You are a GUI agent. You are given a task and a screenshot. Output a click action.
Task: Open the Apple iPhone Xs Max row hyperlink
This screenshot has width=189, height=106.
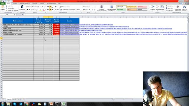[x=86, y=24]
